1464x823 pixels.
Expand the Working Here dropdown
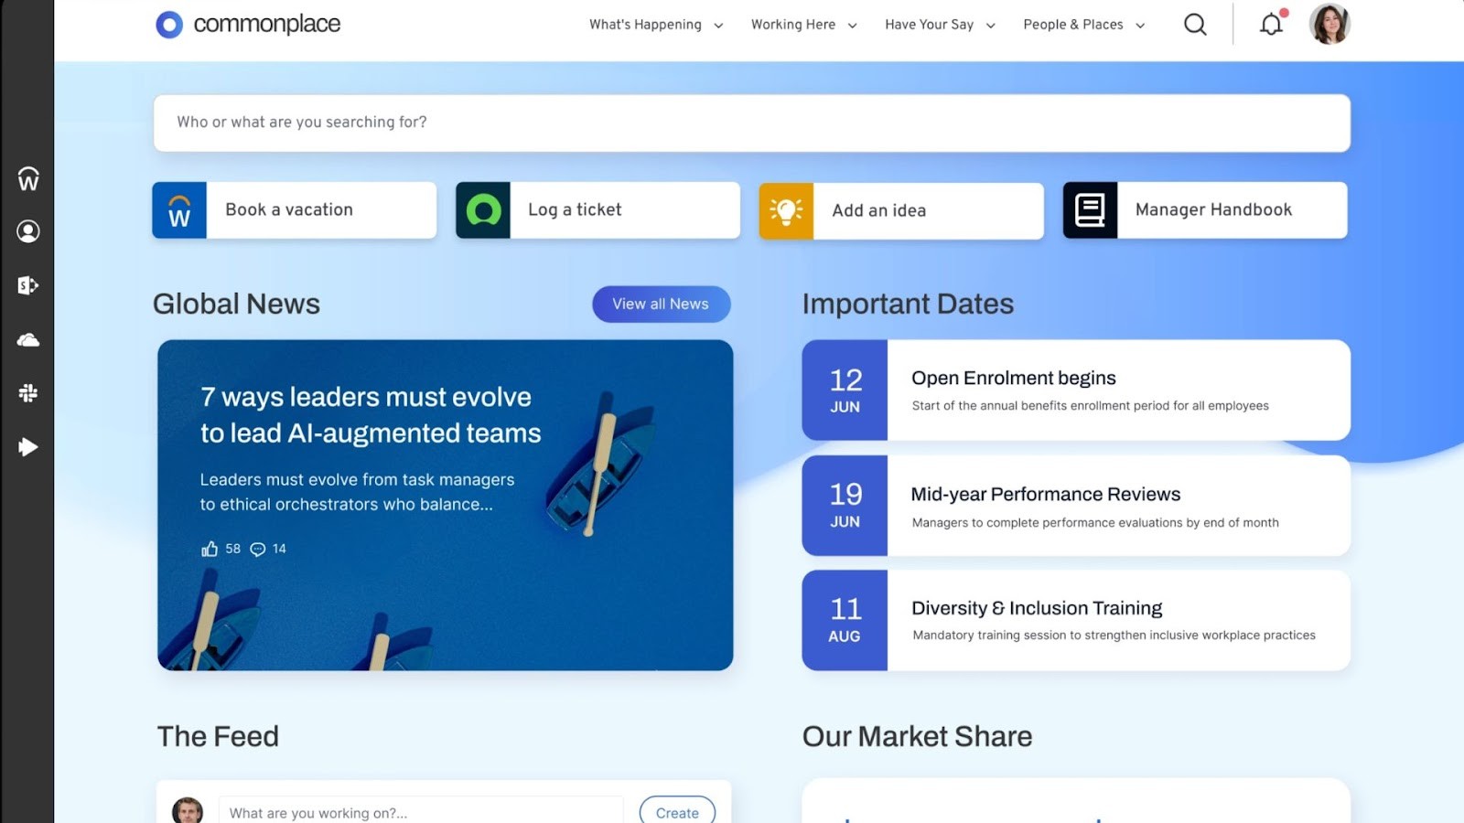pos(802,25)
